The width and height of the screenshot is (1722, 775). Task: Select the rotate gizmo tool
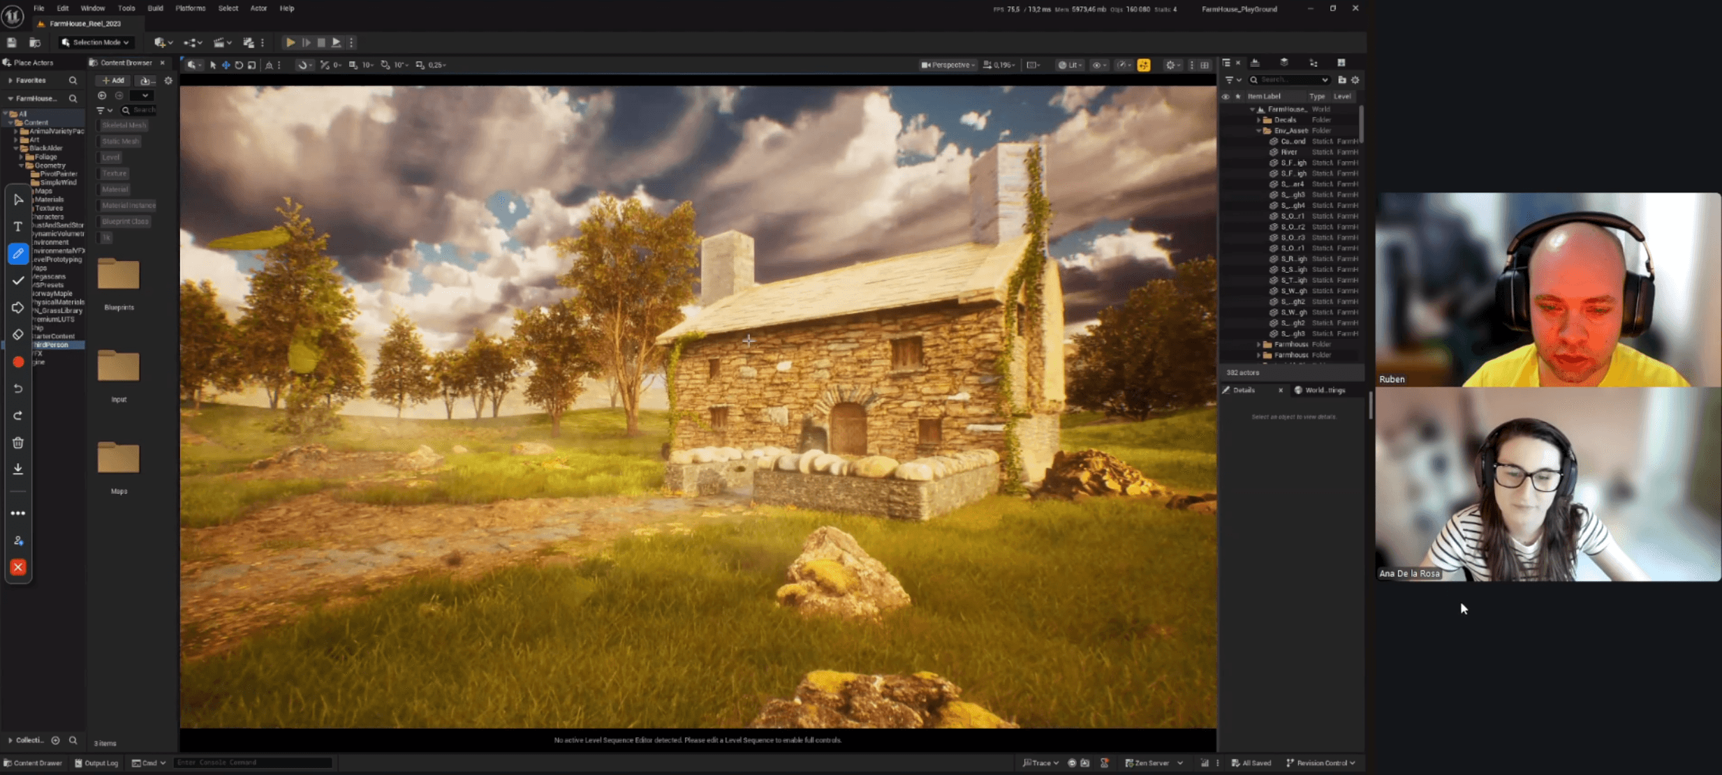(x=239, y=65)
